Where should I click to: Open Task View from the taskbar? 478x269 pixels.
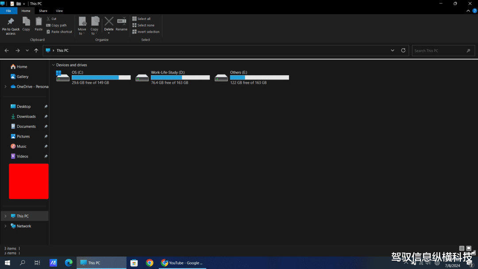pyautogui.click(x=37, y=263)
